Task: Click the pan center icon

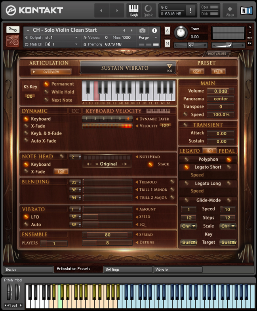Action: click(x=190, y=45)
